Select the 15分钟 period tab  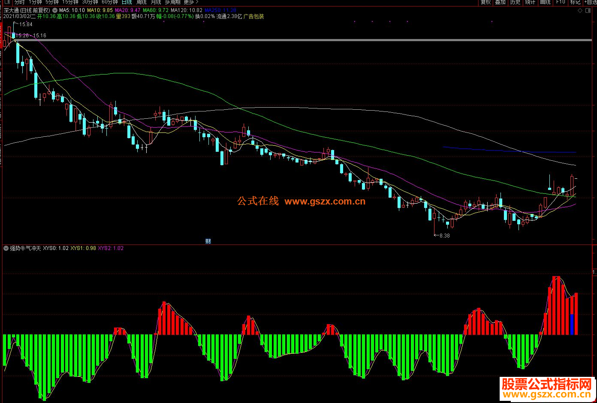coord(70,2)
